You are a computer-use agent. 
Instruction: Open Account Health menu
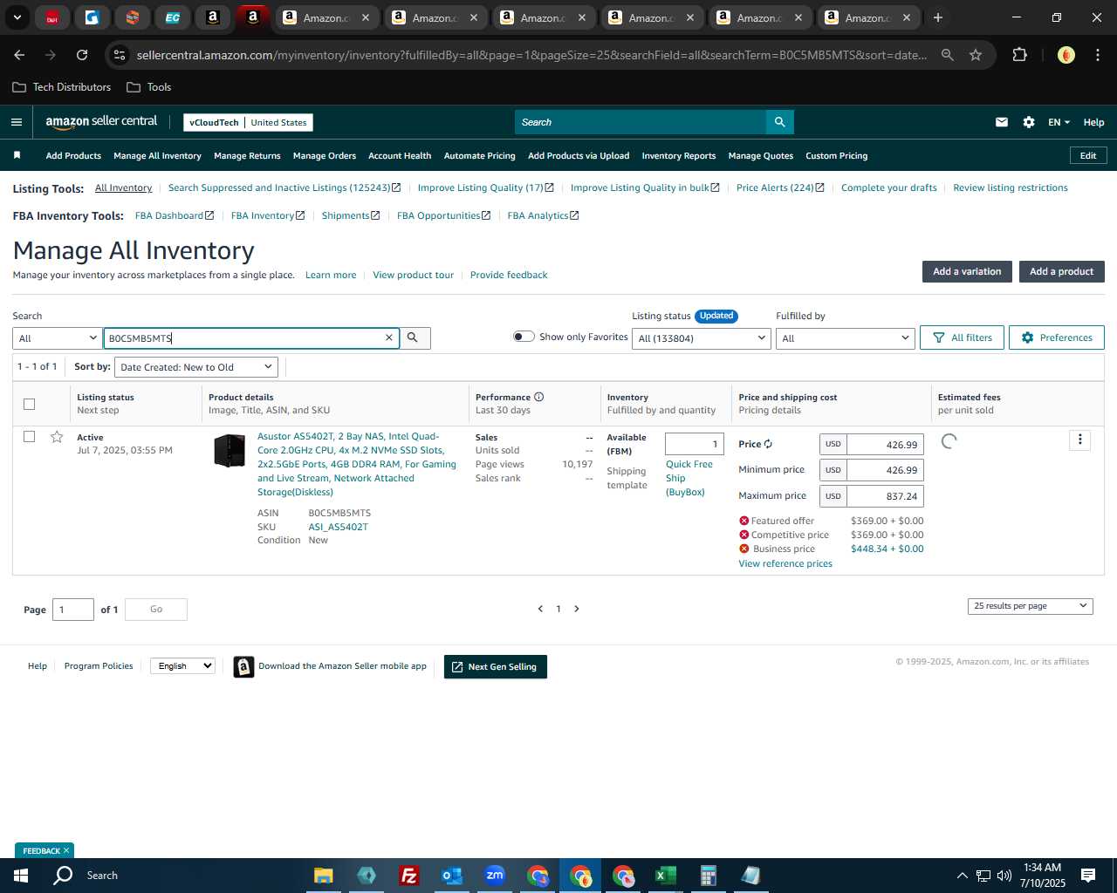(400, 155)
